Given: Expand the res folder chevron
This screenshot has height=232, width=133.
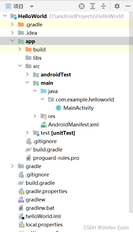Looking at the screenshot, I should pos(35,116).
